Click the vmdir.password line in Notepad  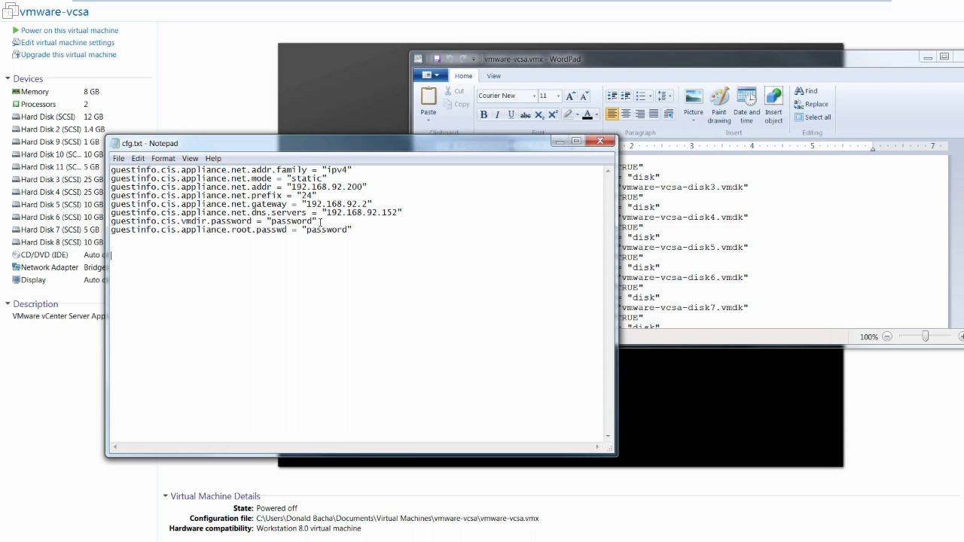[214, 221]
